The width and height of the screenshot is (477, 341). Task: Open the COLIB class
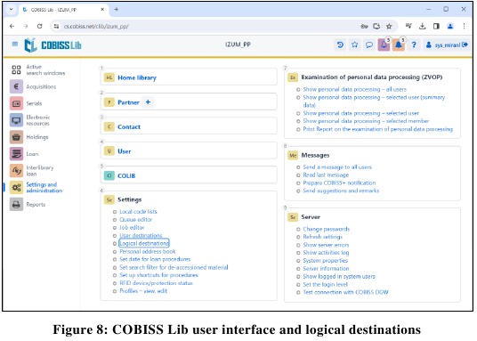(126, 175)
